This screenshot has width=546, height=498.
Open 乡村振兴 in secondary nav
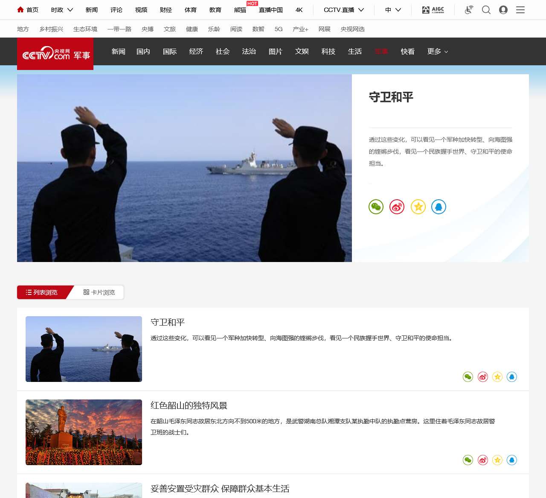tap(51, 29)
